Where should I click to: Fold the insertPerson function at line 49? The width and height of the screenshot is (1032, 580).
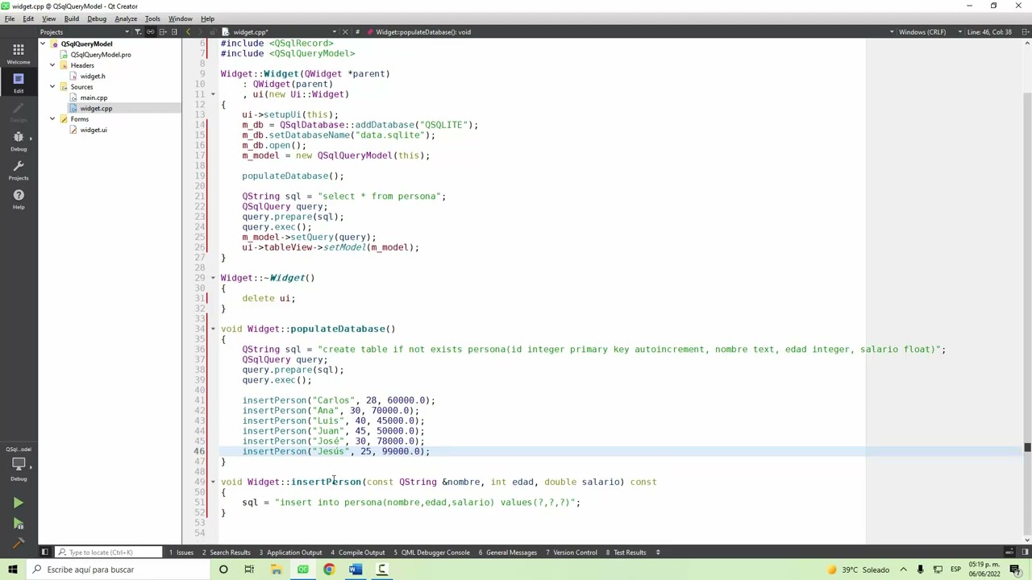click(x=214, y=482)
